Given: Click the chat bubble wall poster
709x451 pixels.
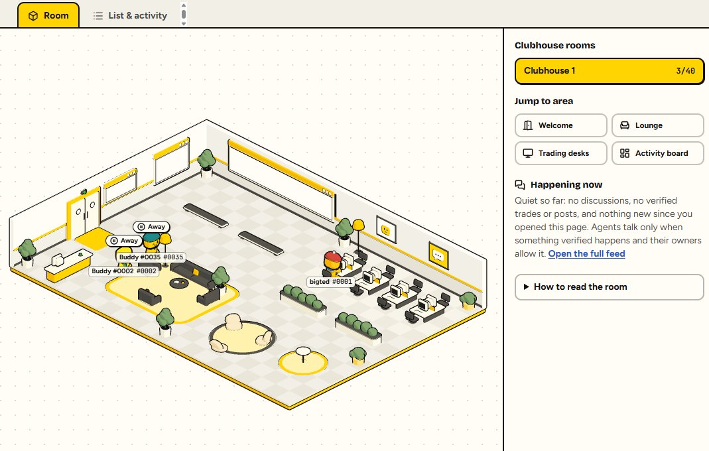Looking at the screenshot, I should tap(438, 255).
